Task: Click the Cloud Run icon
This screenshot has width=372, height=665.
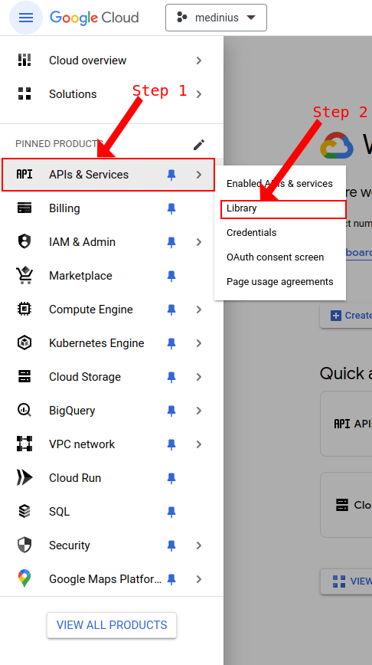Action: point(24,477)
